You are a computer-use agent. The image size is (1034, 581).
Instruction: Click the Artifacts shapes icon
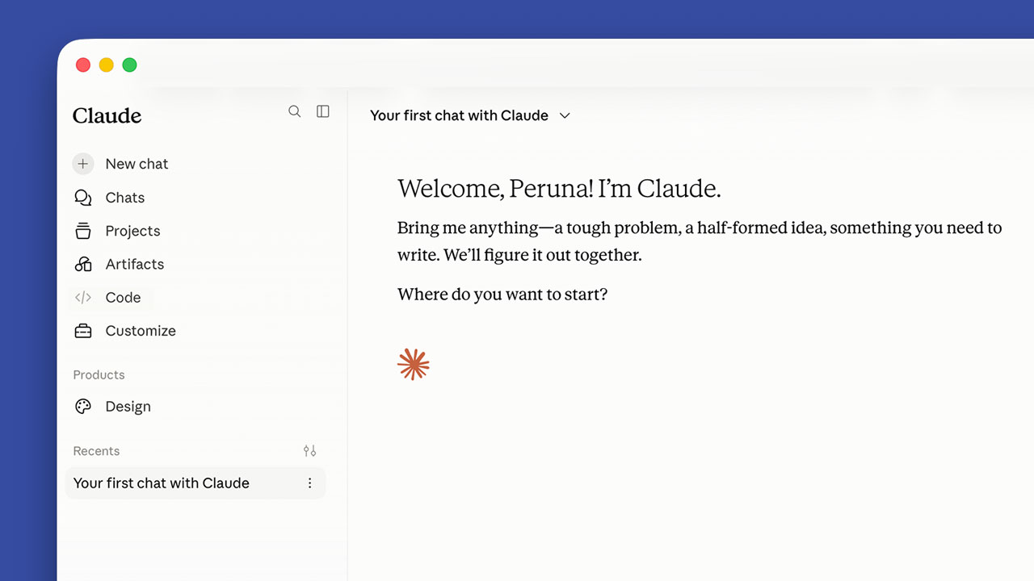[x=83, y=264]
